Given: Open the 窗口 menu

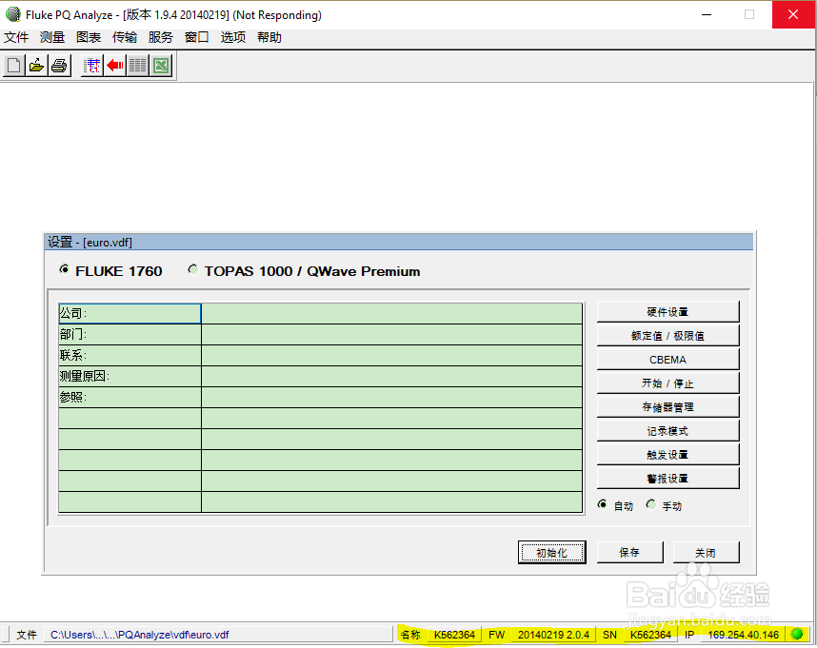Looking at the screenshot, I should (x=196, y=37).
